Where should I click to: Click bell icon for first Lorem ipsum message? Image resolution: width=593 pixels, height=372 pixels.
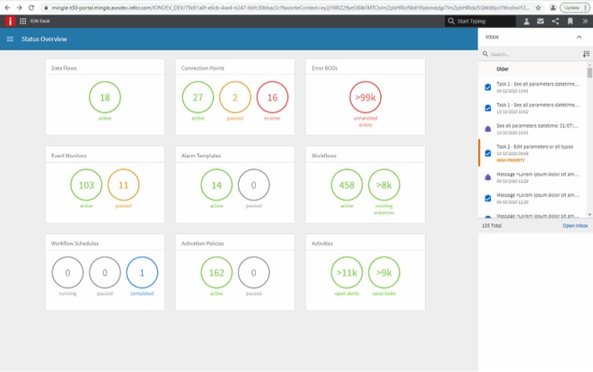(488, 177)
